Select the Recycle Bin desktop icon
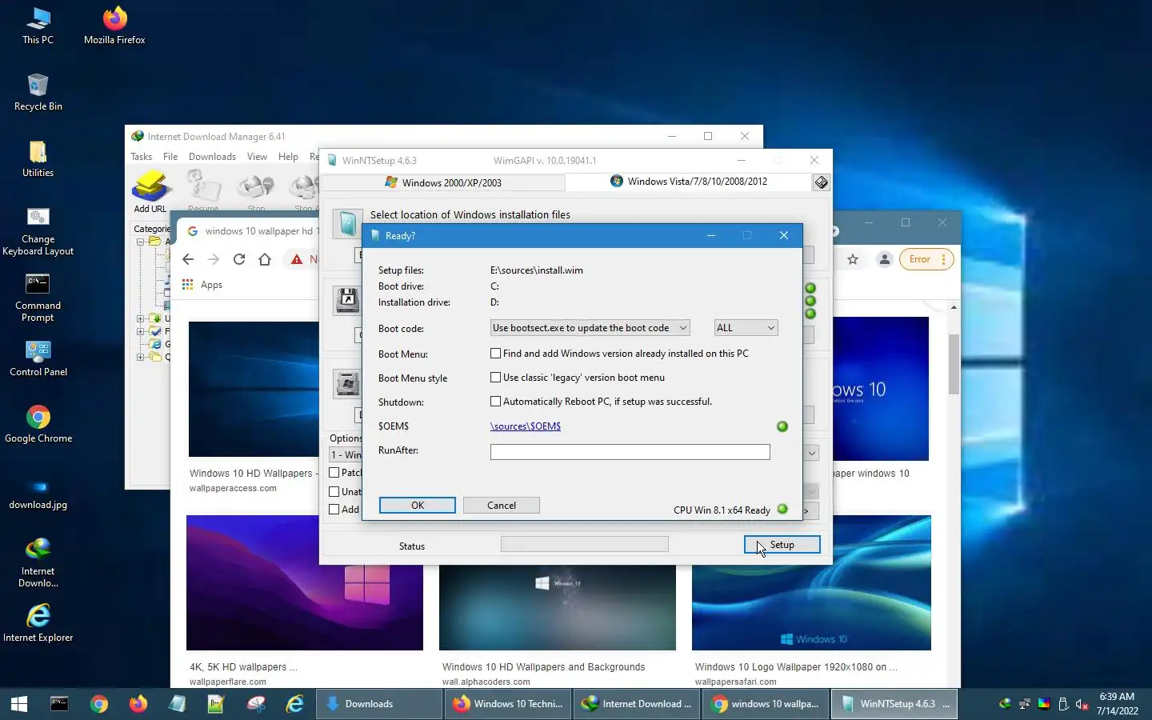Image resolution: width=1152 pixels, height=720 pixels. [x=38, y=92]
